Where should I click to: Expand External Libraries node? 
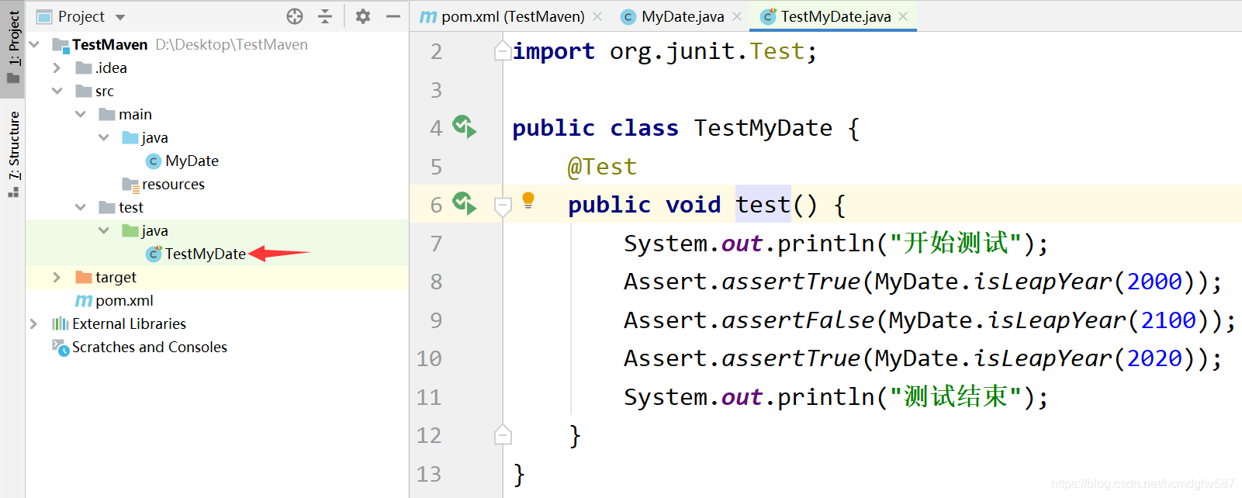[x=33, y=323]
